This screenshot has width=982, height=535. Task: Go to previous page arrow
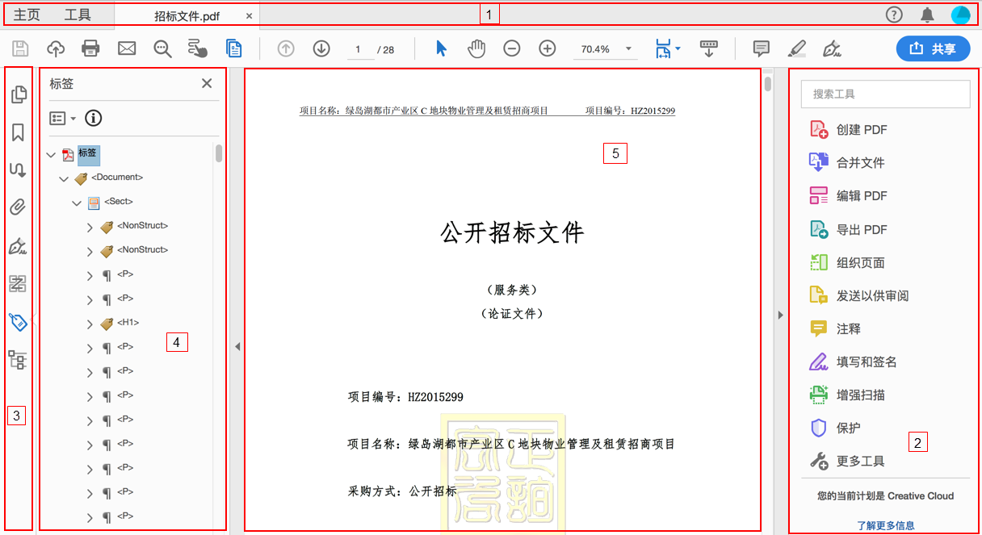coord(286,48)
